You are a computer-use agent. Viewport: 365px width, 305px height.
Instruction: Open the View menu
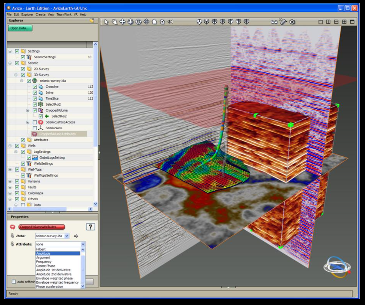coord(51,14)
